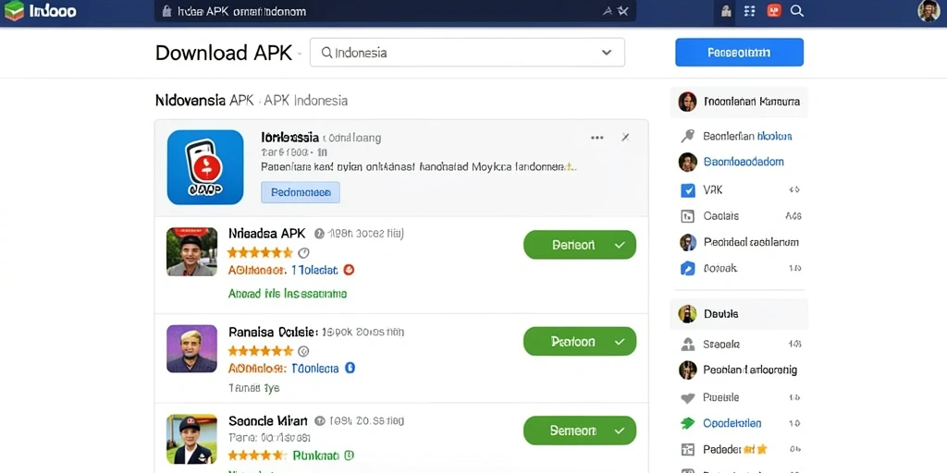947x473 pixels.
Task: Click the Nidaadsa APK title
Action: [267, 233]
